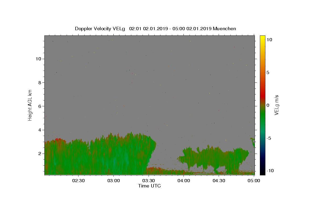Image resolution: width=315 pixels, height=210 pixels.
Task: Click the 05:00 time tick label
Action: [254, 181]
